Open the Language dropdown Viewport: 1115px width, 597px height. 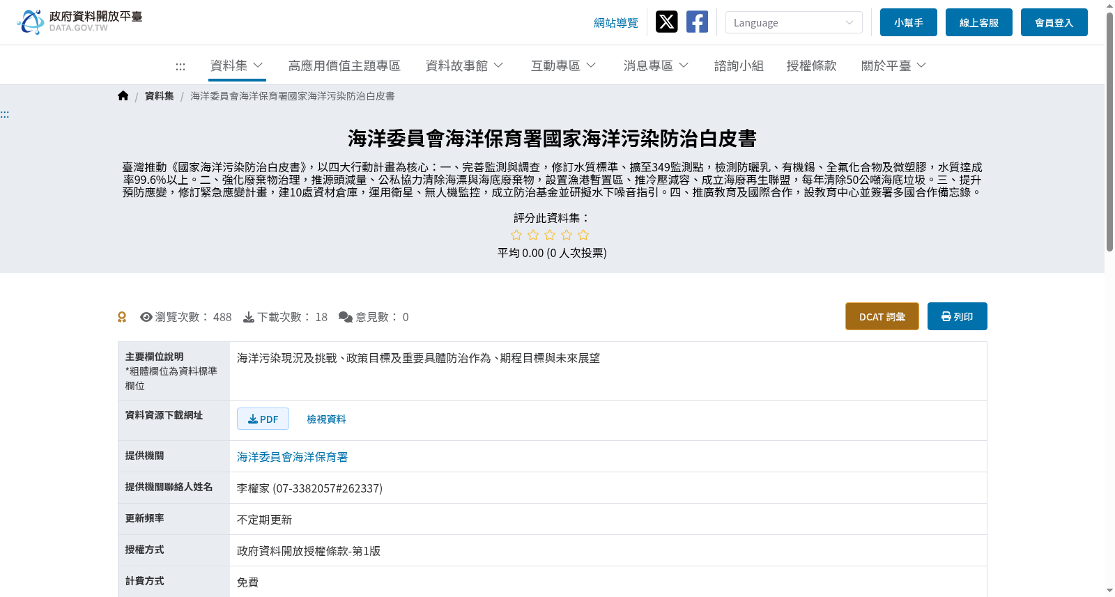tap(794, 22)
